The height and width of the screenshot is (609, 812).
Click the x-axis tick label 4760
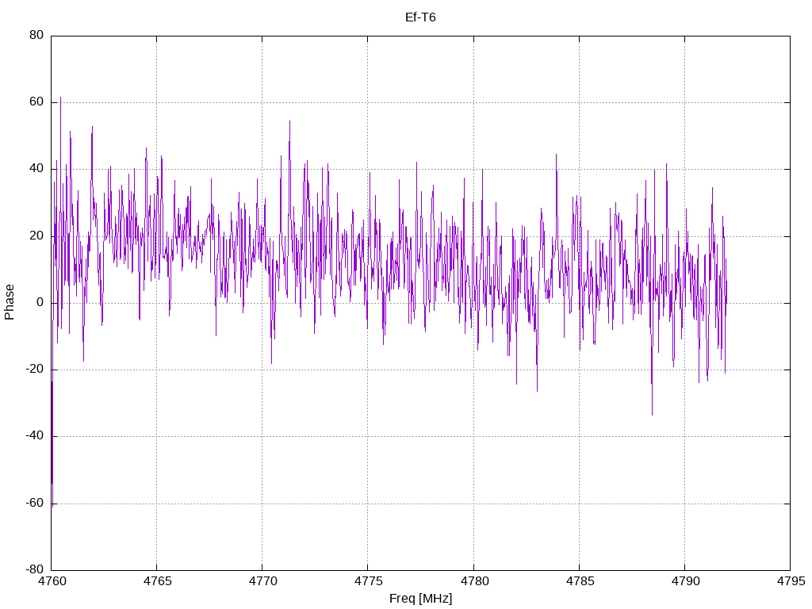click(52, 581)
